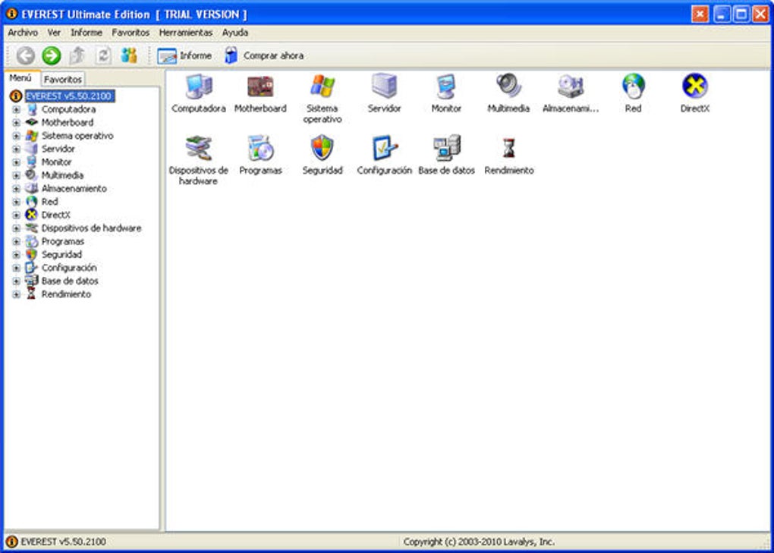Expand the Monitor tree node
This screenshot has width=774, height=553.
pyautogui.click(x=16, y=162)
